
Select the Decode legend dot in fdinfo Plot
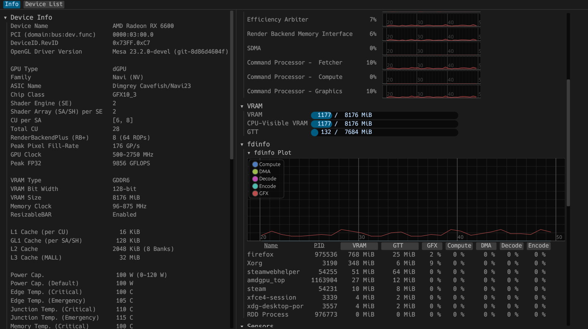(x=255, y=178)
